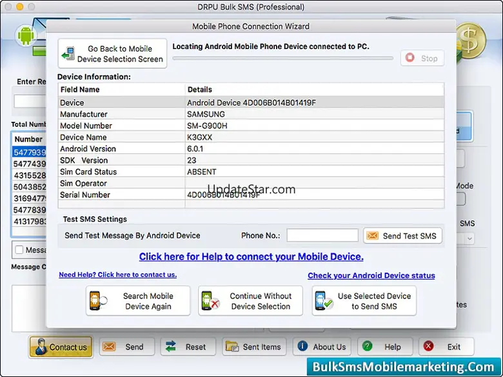Click the folder icon on Sent Items
Screen dimensions: 503x377
232,346
